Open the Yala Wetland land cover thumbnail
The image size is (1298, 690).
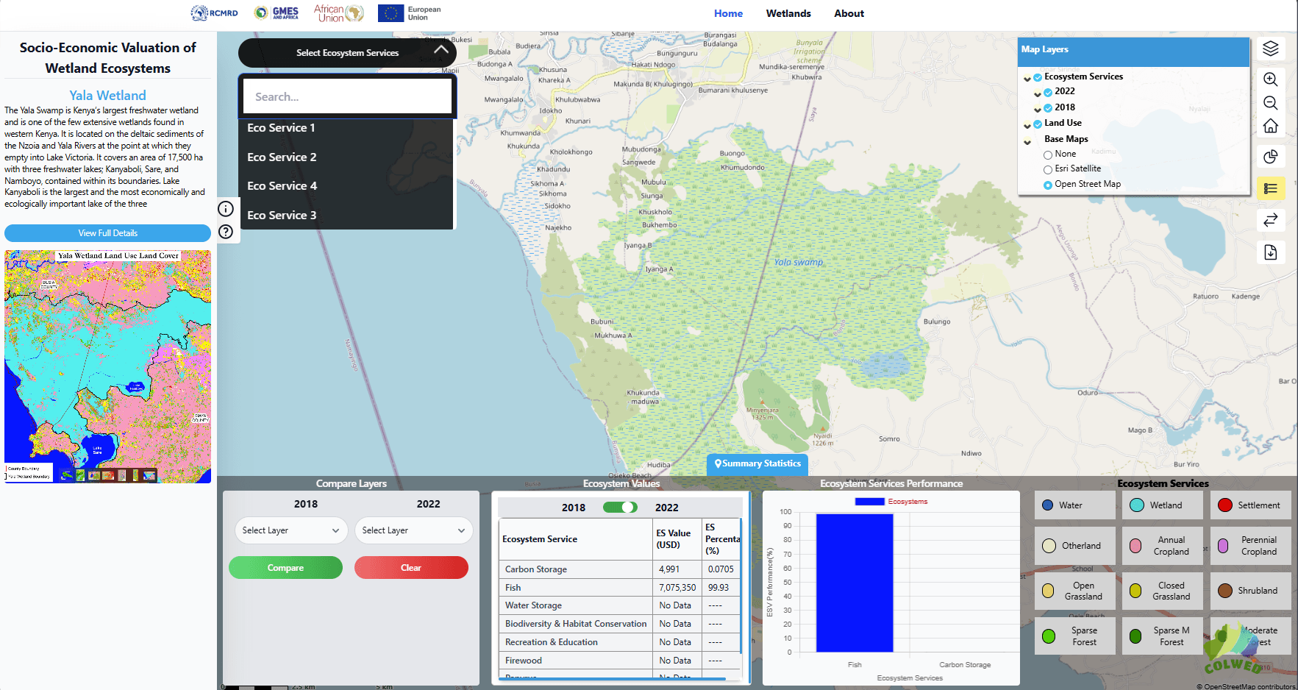click(107, 366)
